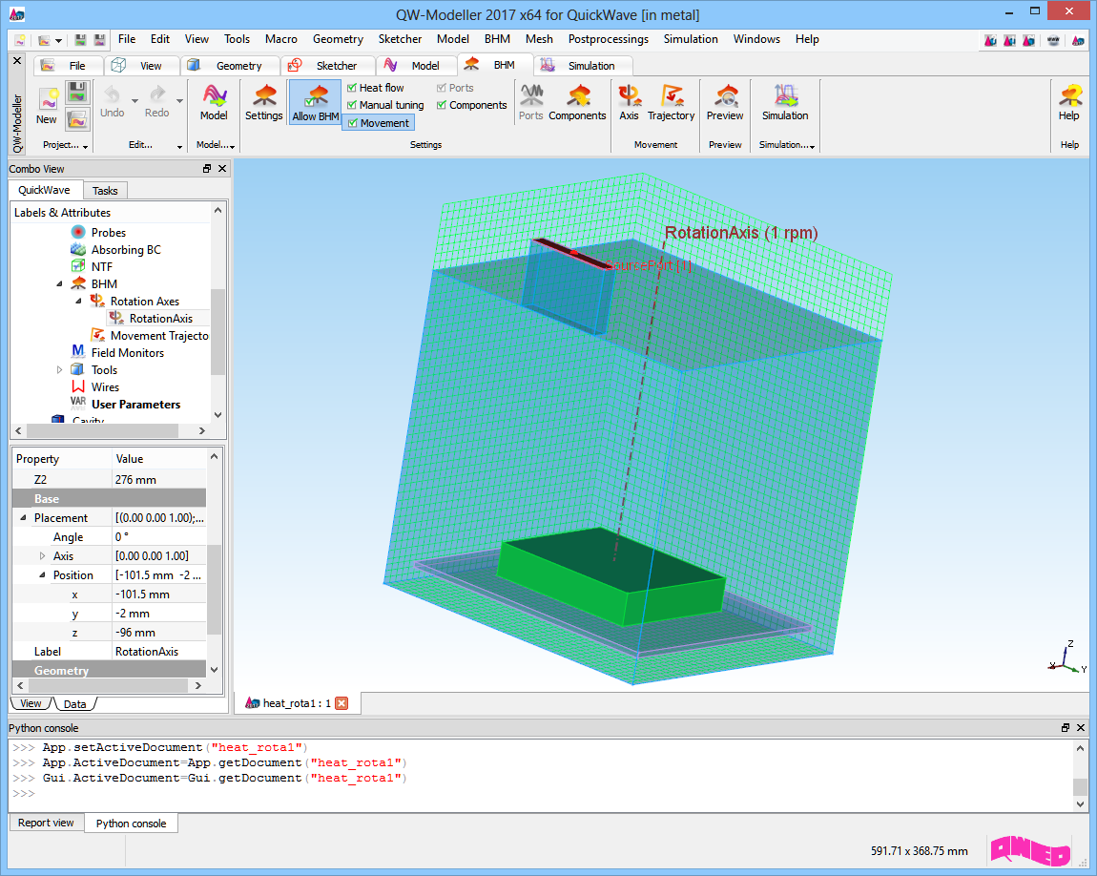Toggle the Manual tuning checkbox
This screenshot has width=1097, height=876.
pyautogui.click(x=352, y=105)
